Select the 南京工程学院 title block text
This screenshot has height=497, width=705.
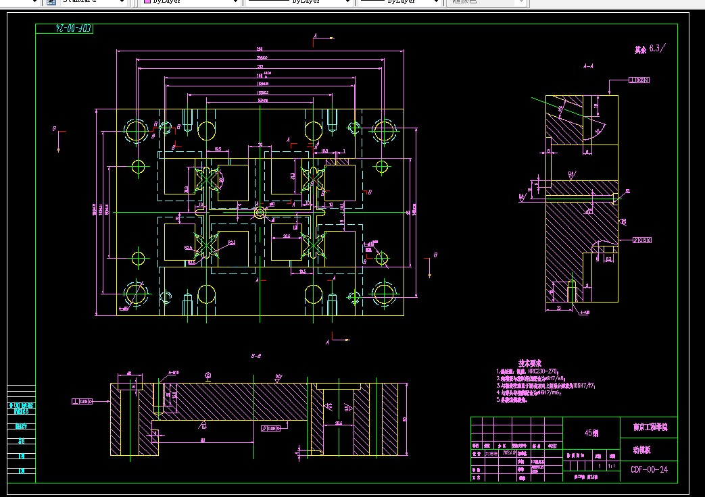[x=650, y=427]
